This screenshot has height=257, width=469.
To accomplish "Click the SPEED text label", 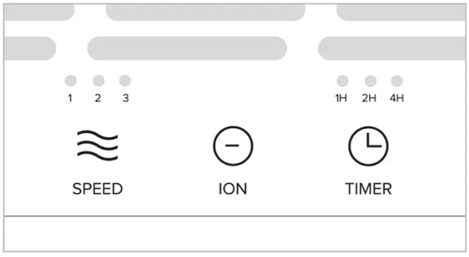I will (98, 189).
